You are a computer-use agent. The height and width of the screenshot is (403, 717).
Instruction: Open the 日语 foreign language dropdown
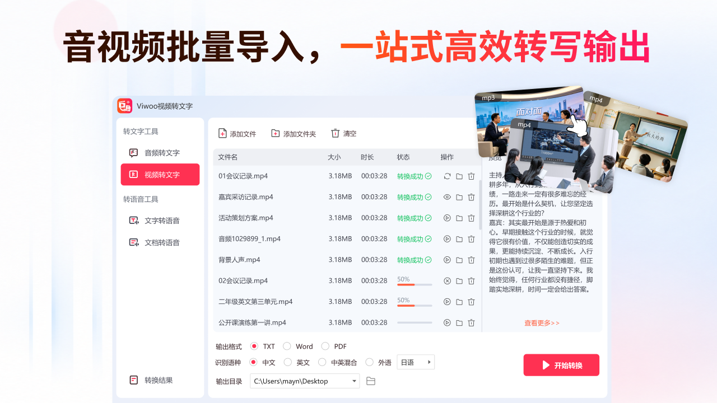click(x=416, y=362)
